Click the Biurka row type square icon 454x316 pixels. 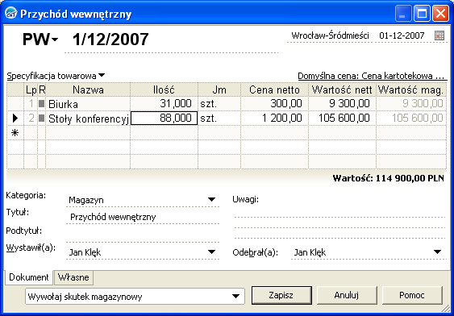click(x=42, y=103)
